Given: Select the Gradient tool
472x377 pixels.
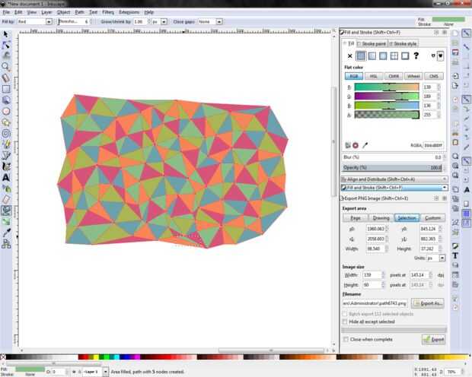Looking at the screenshot, I should coord(6,222).
